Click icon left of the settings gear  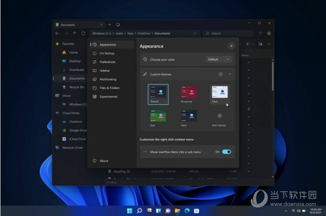pos(260,34)
